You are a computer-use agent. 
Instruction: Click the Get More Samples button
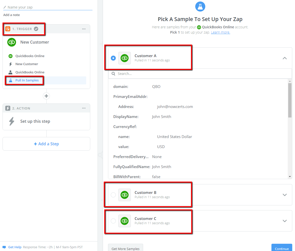click(x=126, y=248)
